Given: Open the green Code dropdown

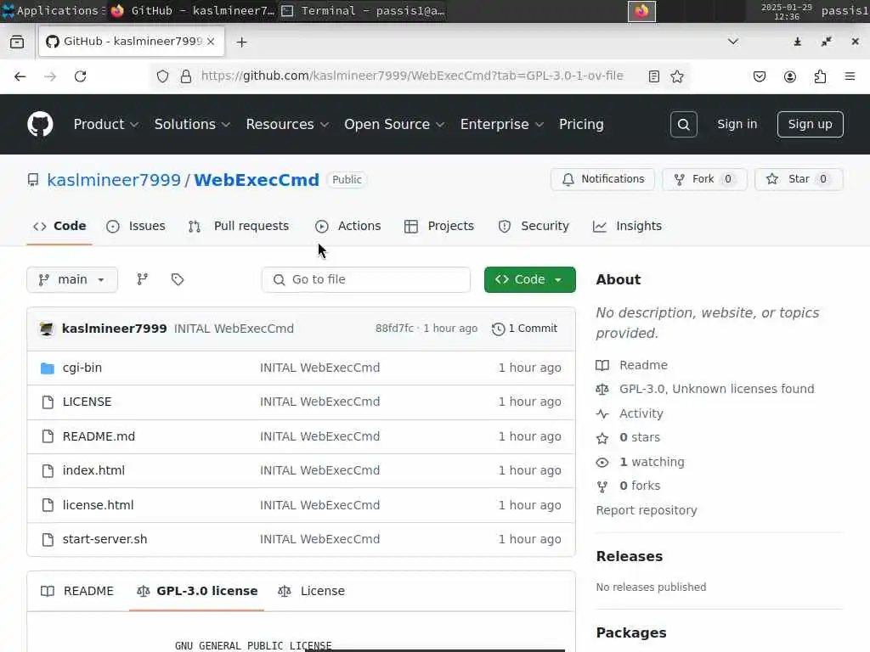Looking at the screenshot, I should 529,279.
